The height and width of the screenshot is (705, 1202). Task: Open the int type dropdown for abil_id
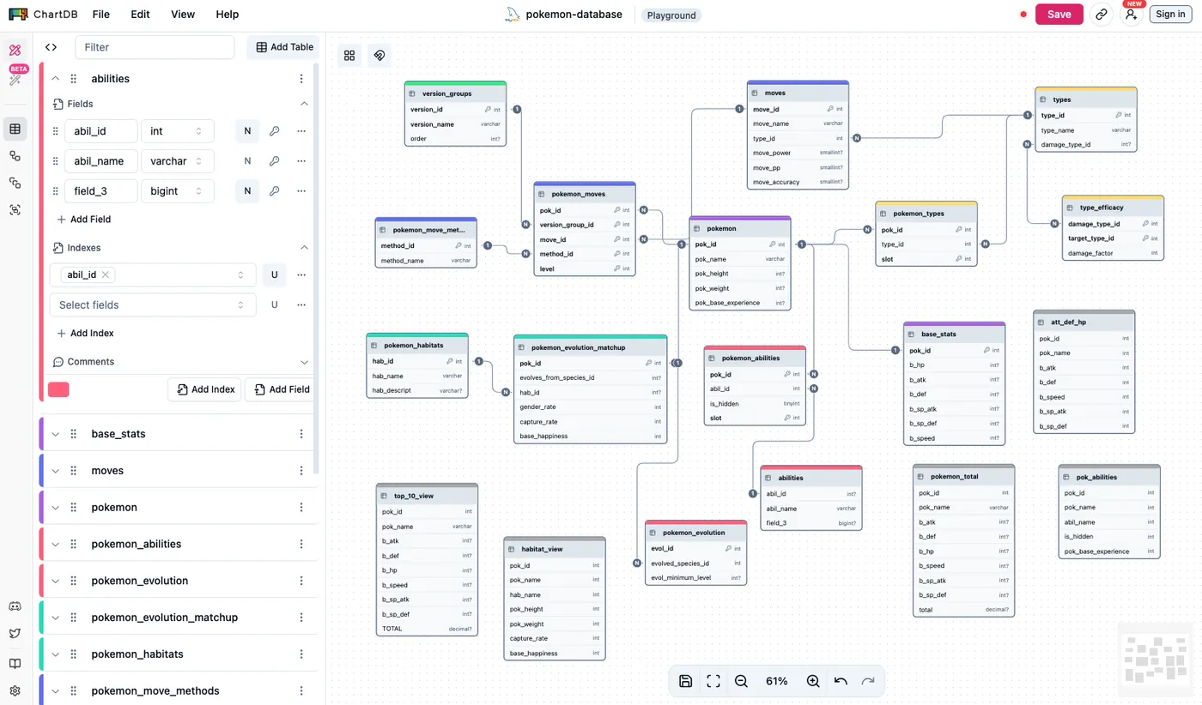pyautogui.click(x=177, y=131)
